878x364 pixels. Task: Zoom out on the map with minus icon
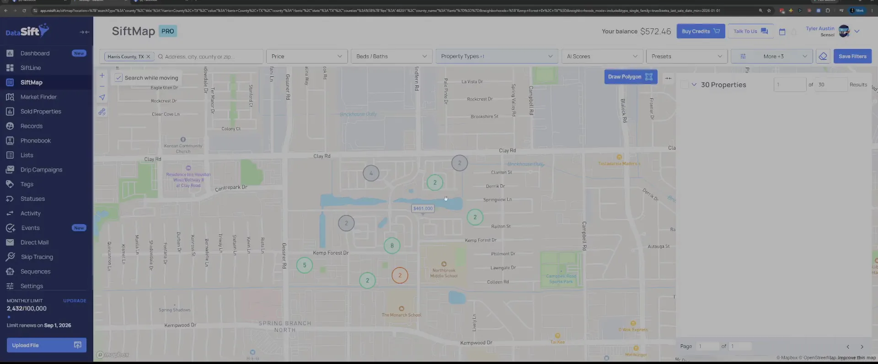pyautogui.click(x=102, y=86)
